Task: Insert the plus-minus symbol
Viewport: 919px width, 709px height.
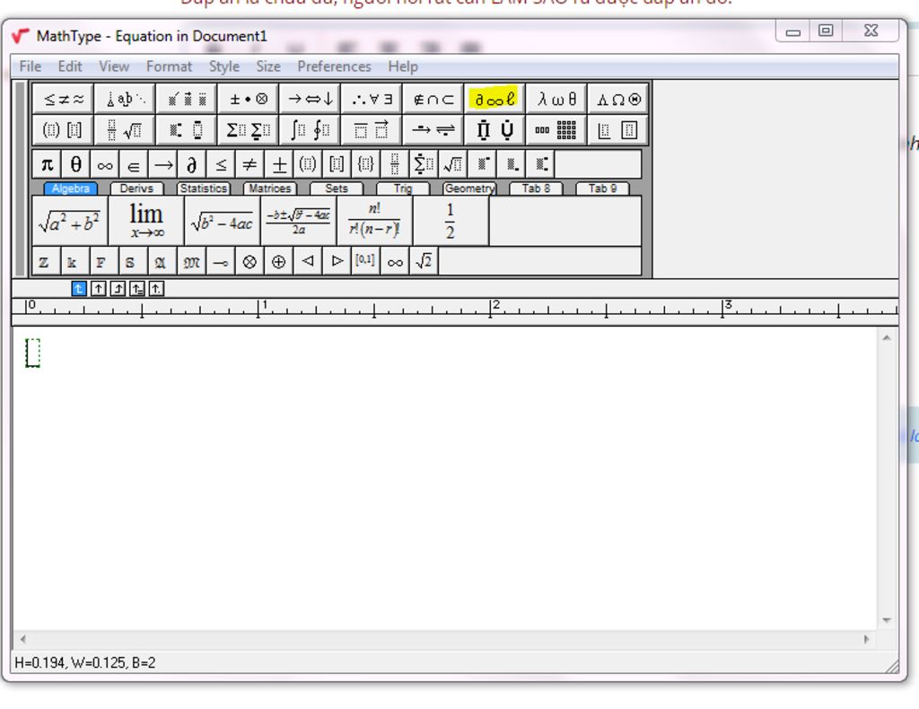Action: click(x=279, y=164)
